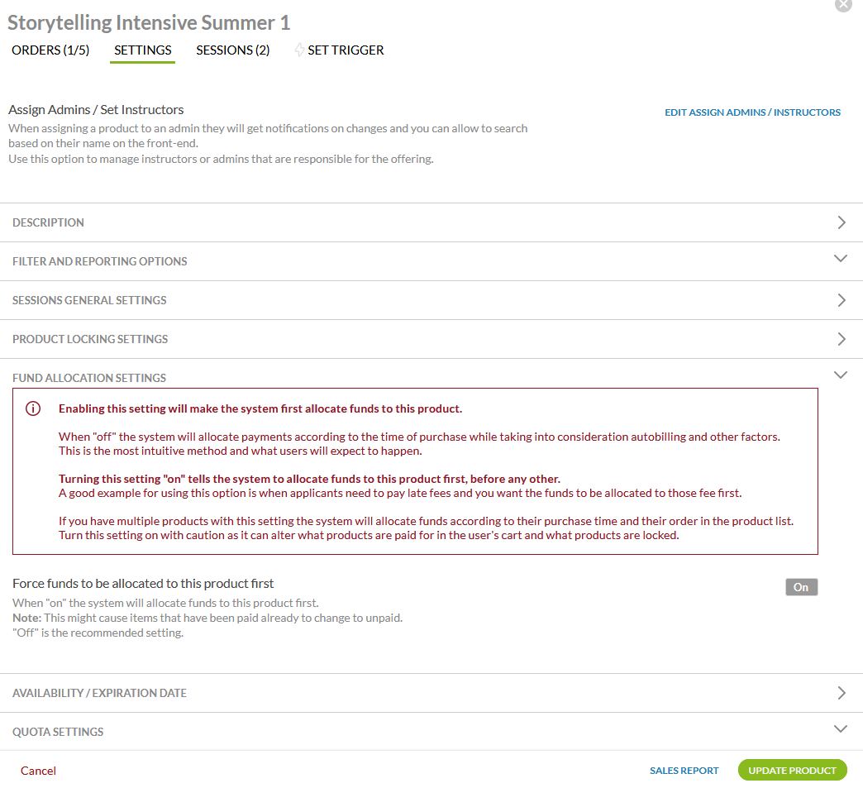Viewport: 863px width, 788px height.
Task: Select the Settings tab
Action: (x=143, y=50)
